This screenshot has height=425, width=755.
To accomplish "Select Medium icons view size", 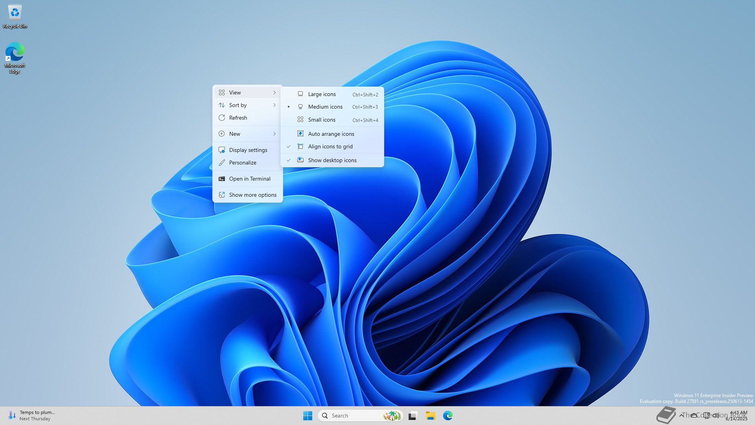I will point(325,107).
